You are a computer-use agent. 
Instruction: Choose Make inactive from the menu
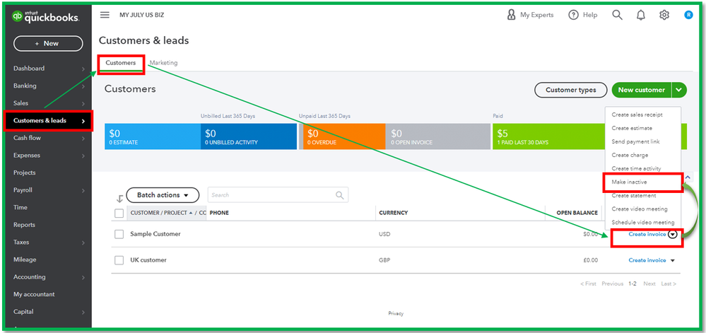click(x=629, y=182)
